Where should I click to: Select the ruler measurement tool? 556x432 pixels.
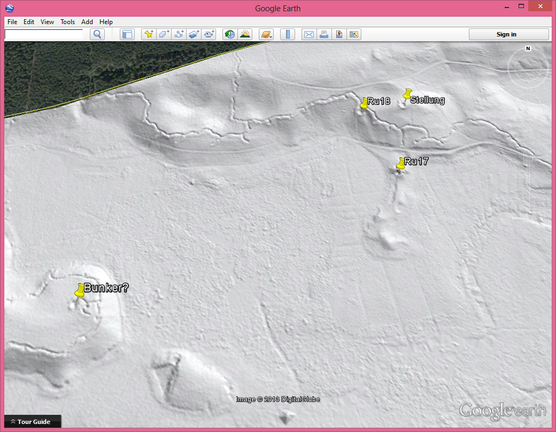[288, 34]
